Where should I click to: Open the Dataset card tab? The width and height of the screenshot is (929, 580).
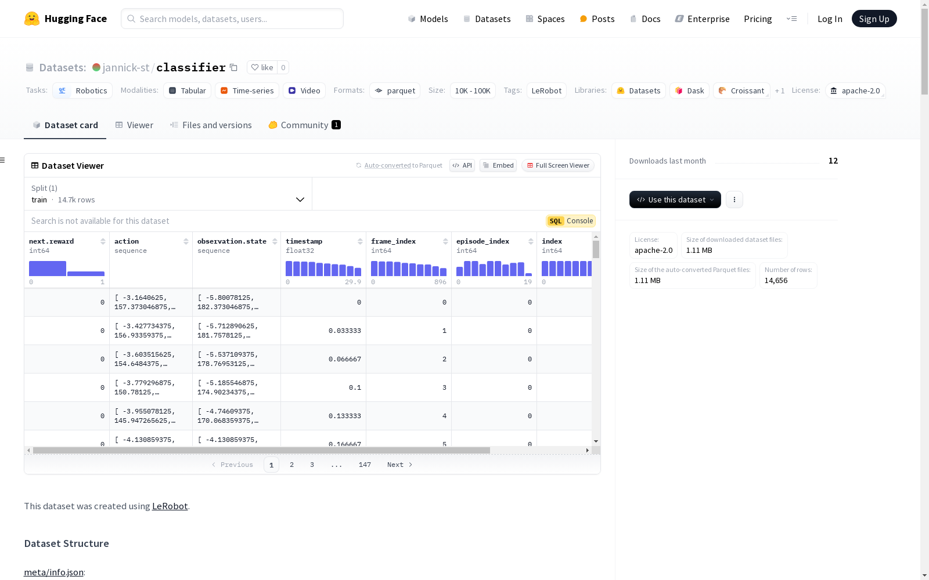tap(65, 125)
